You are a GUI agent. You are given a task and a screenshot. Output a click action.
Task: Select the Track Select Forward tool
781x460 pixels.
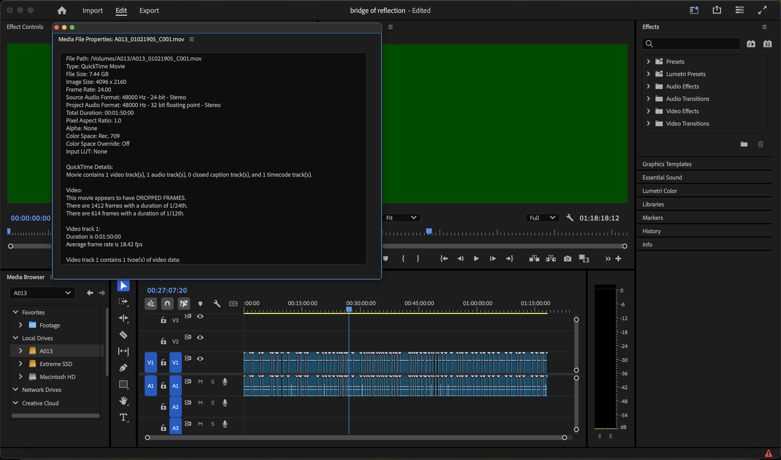[x=123, y=302]
